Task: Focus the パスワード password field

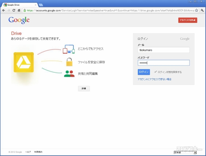Action: pyautogui.click(x=163, y=63)
